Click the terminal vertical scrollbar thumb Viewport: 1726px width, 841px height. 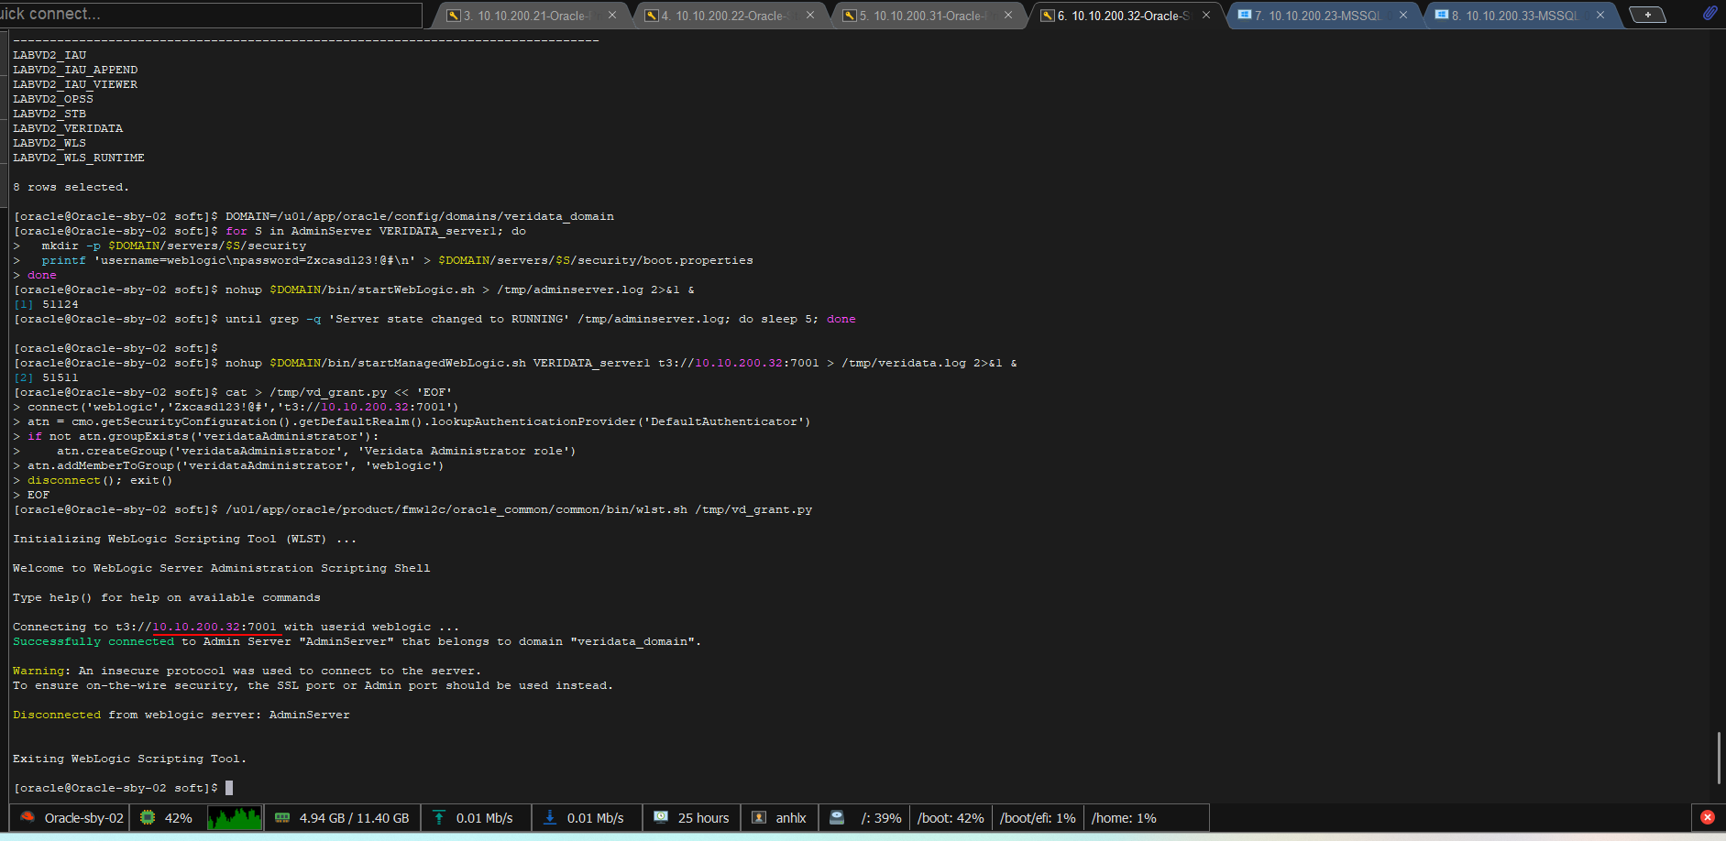tap(1719, 758)
